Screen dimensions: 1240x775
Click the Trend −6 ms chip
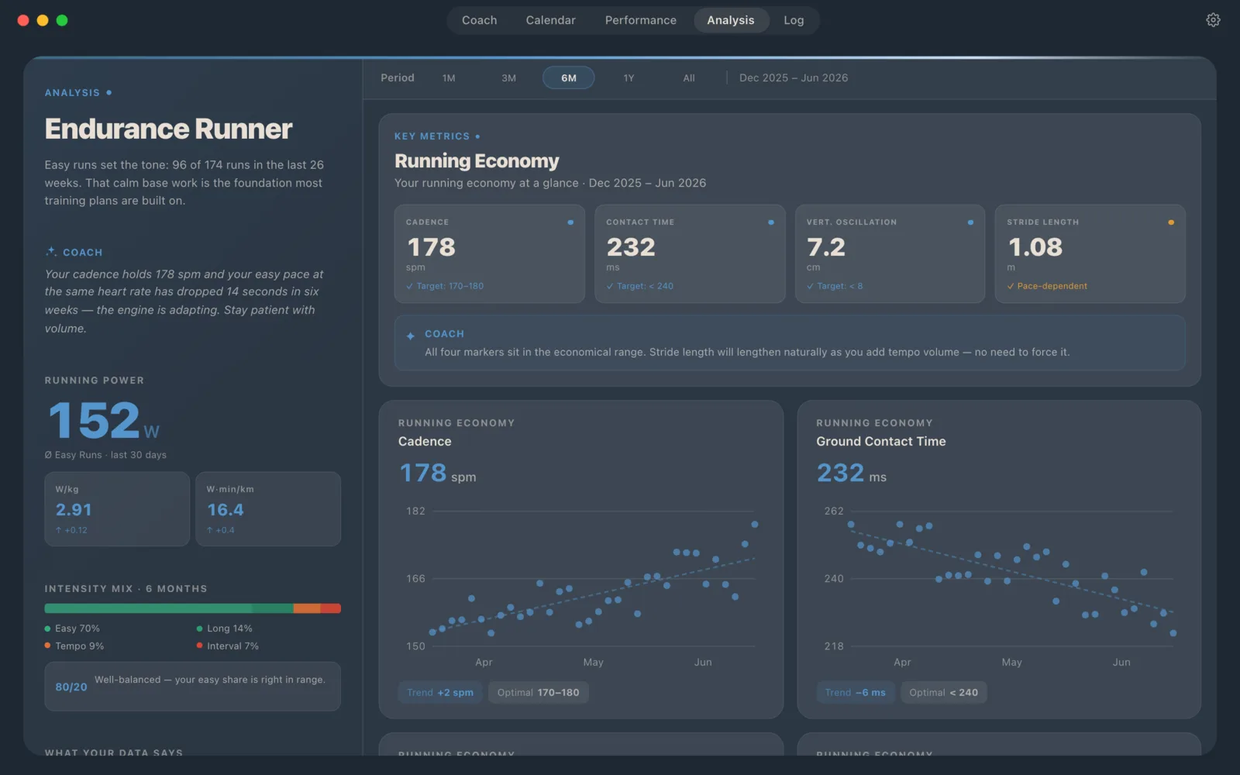[855, 692]
